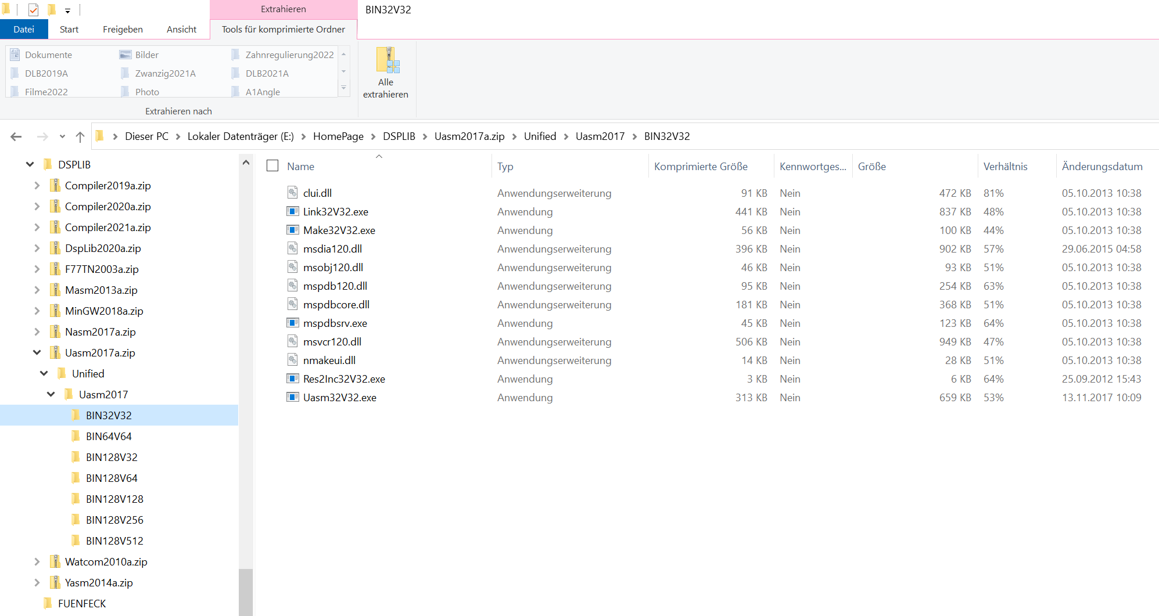
Task: Open the recent locations dropdown arrow
Action: click(x=62, y=137)
